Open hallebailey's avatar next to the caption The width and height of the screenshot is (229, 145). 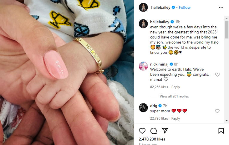click(143, 24)
